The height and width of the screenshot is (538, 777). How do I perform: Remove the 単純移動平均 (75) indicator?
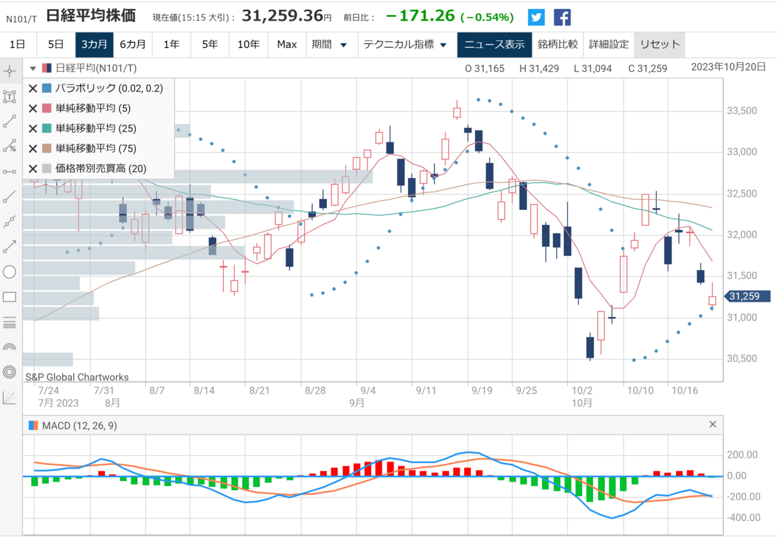coord(33,148)
